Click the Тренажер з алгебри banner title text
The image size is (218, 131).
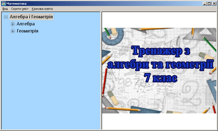click(x=160, y=51)
